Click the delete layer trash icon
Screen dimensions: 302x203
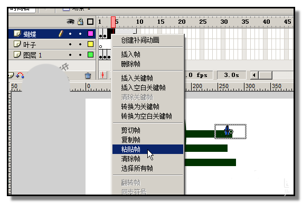click(88, 75)
